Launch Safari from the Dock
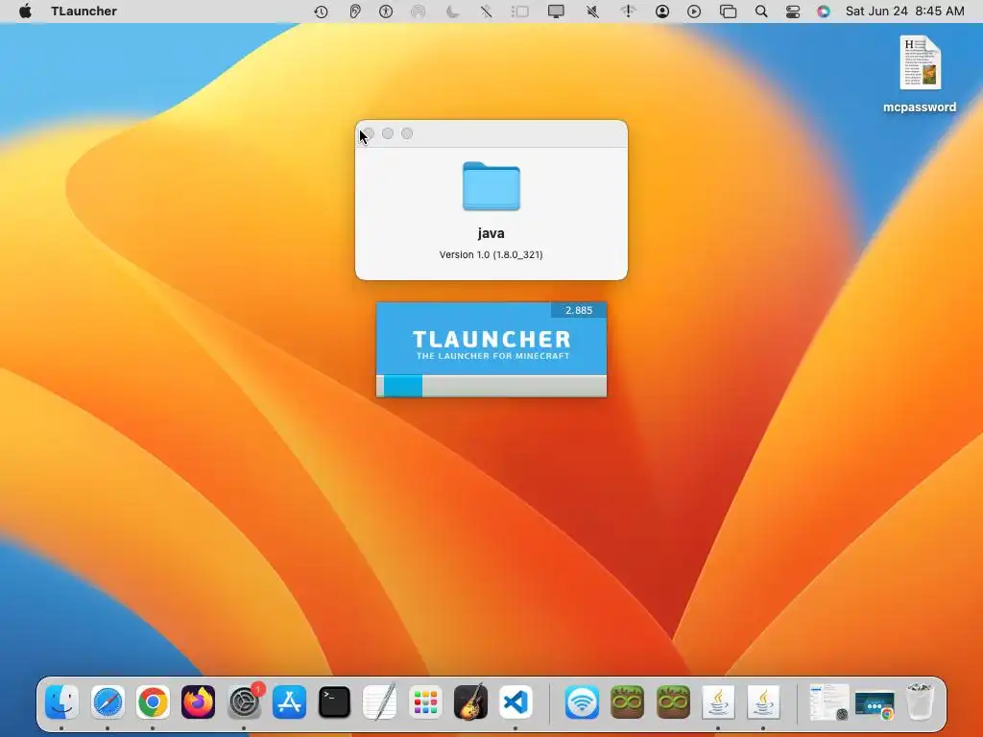The image size is (983, 737). (x=108, y=701)
